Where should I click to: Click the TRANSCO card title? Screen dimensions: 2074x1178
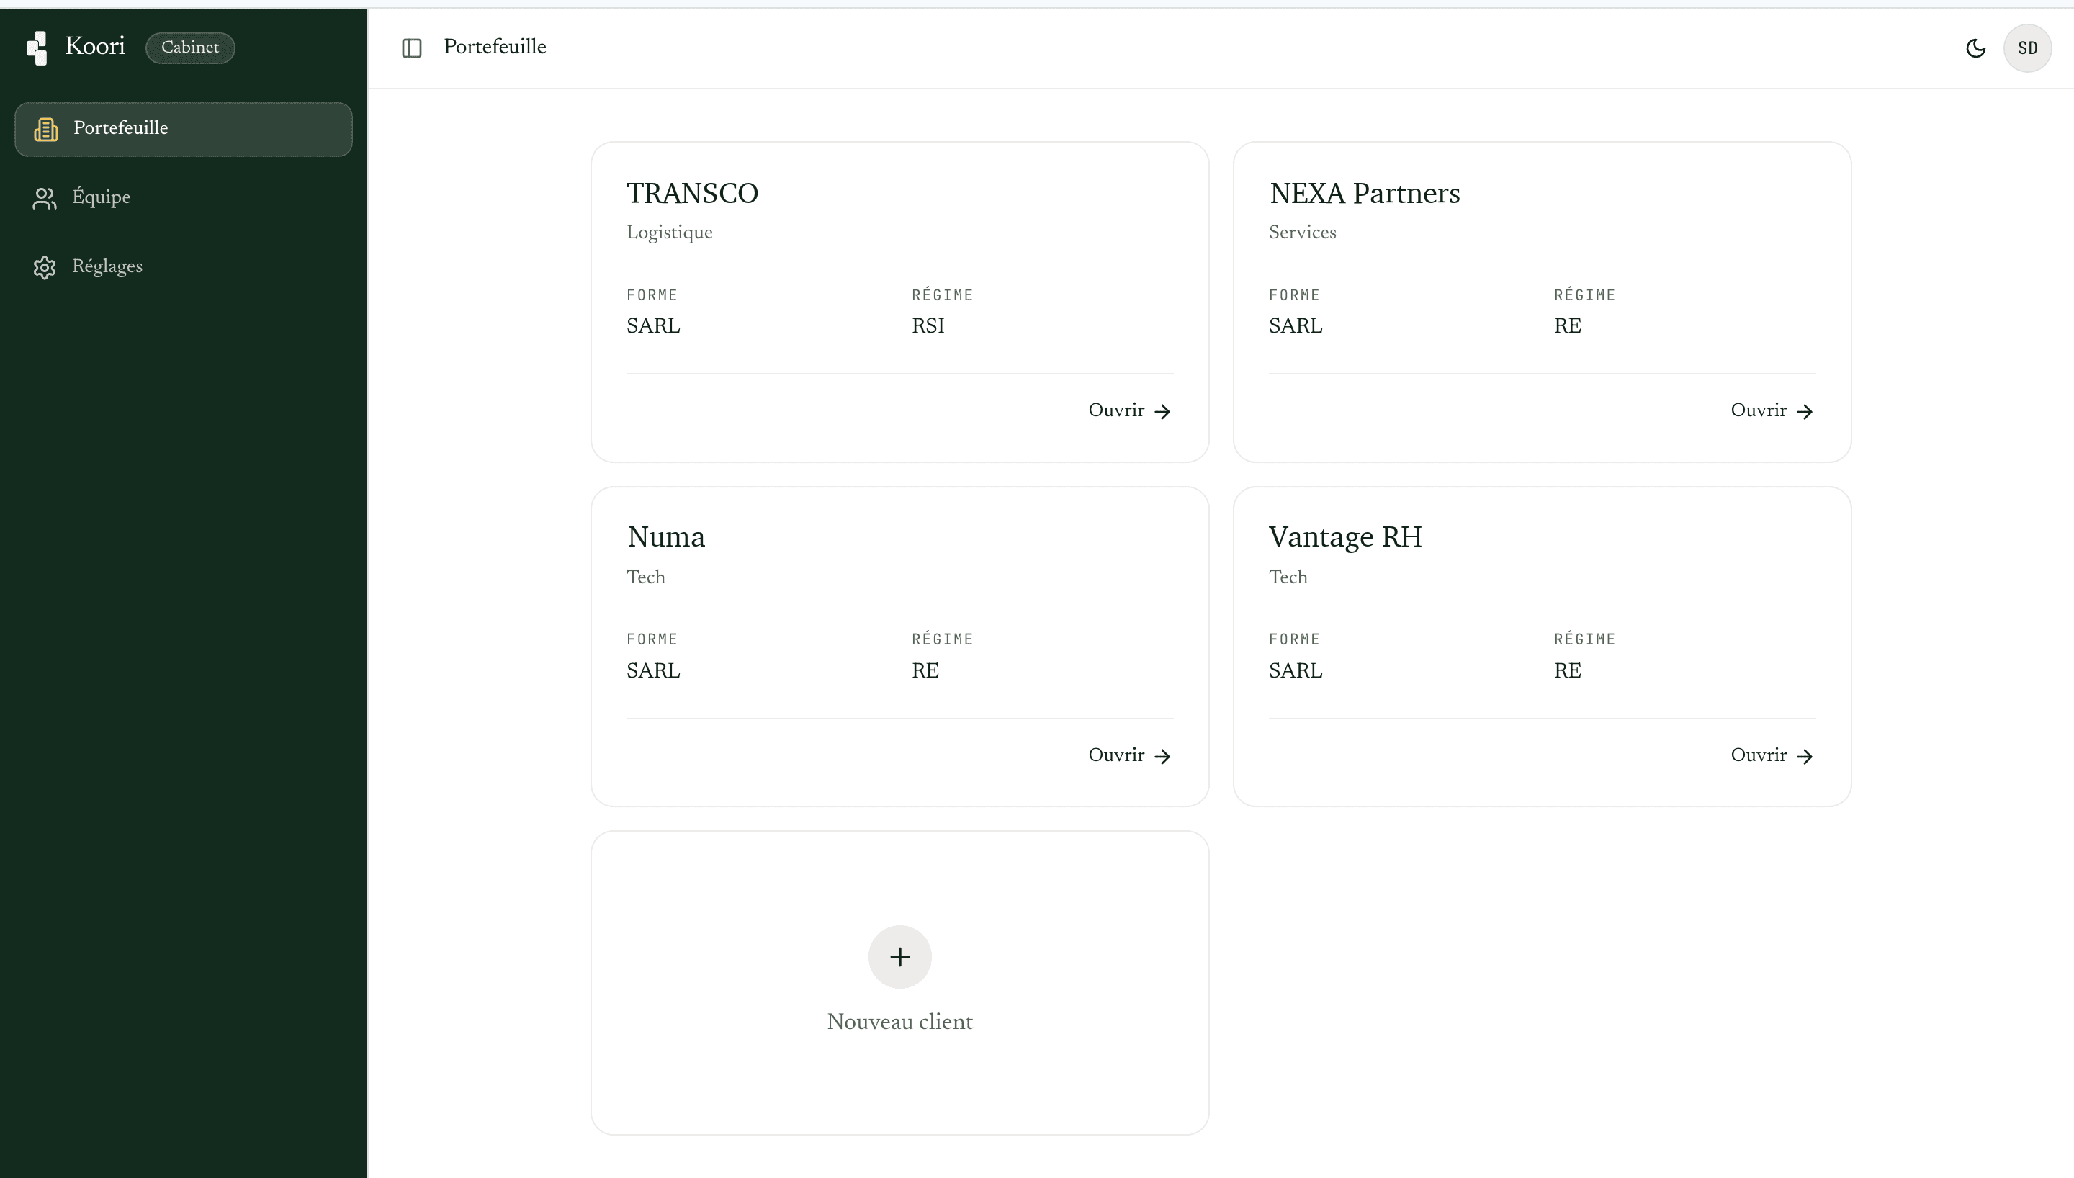tap(692, 194)
